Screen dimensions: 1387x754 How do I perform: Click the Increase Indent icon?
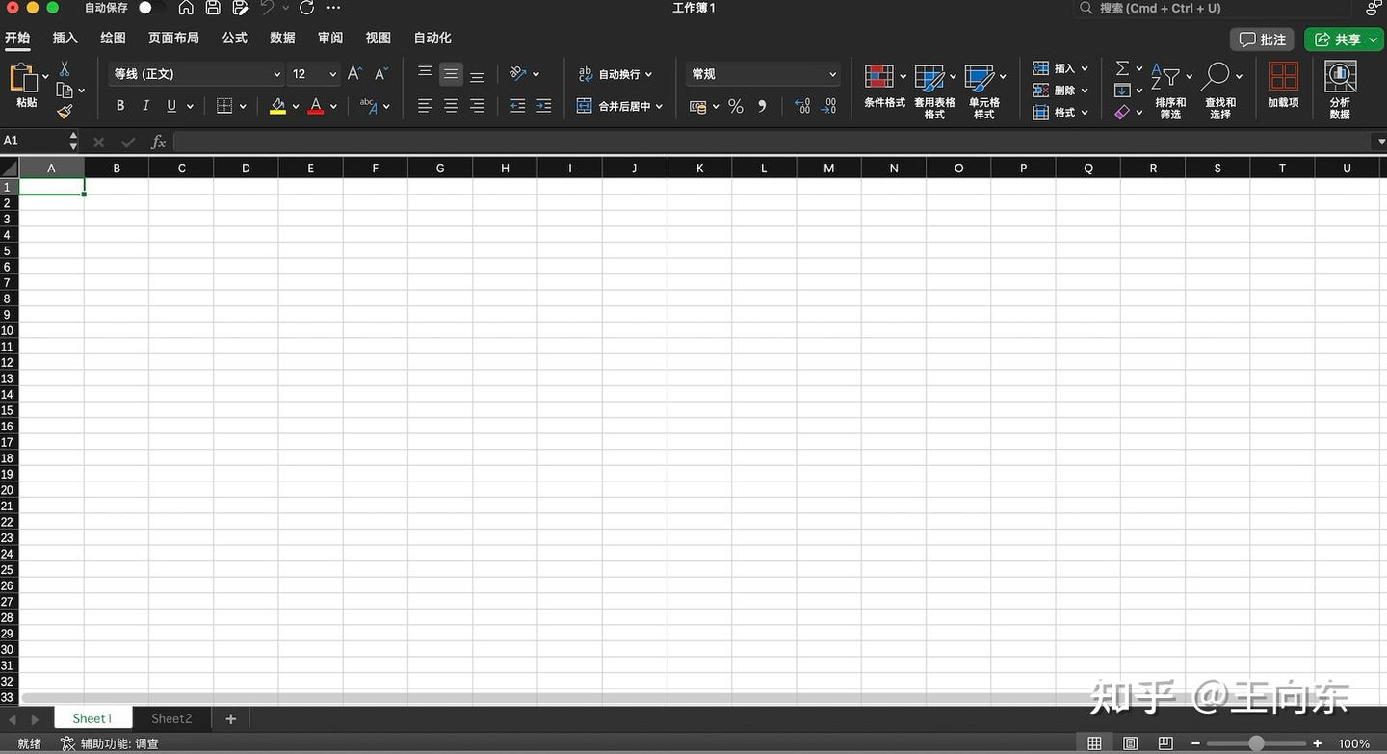[x=544, y=106]
